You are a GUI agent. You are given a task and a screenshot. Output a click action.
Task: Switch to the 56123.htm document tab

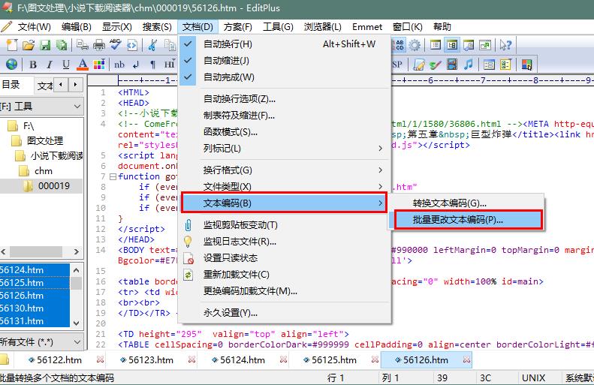coord(151,360)
